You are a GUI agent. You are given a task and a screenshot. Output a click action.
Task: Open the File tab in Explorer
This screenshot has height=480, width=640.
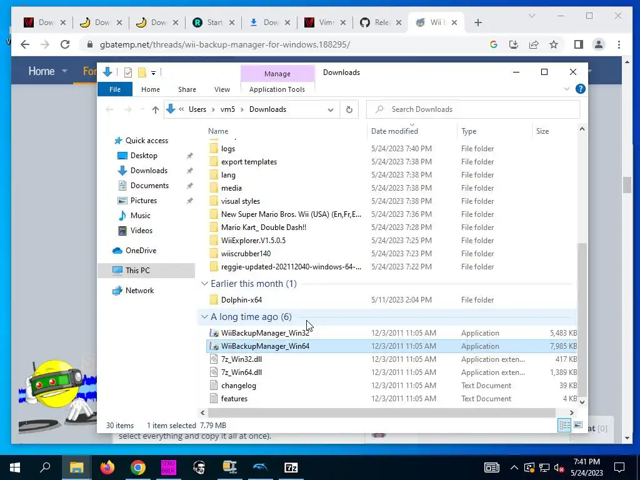pos(115,89)
